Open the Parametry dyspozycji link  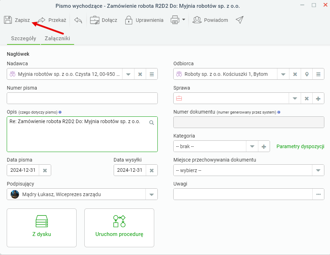(300, 146)
